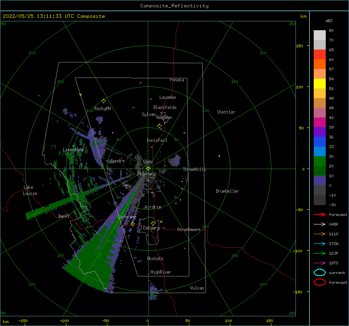Click the asterisk marker near Limestone

pyautogui.click(x=73, y=146)
